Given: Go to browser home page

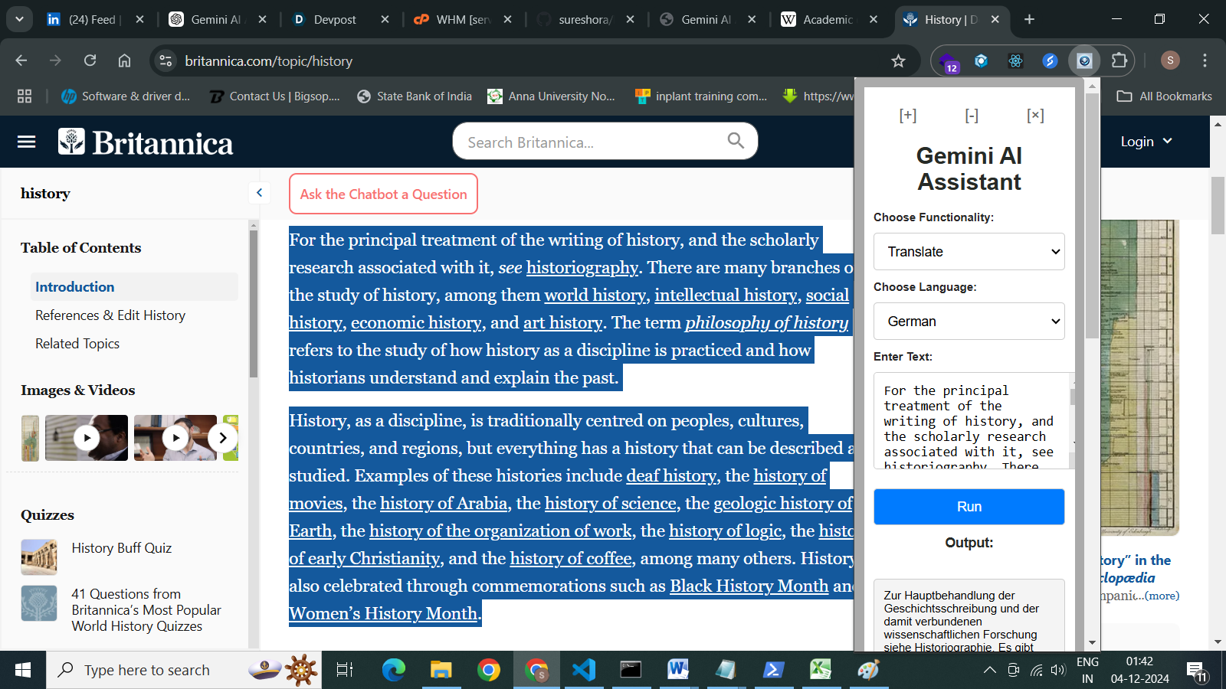Looking at the screenshot, I should click(x=124, y=60).
